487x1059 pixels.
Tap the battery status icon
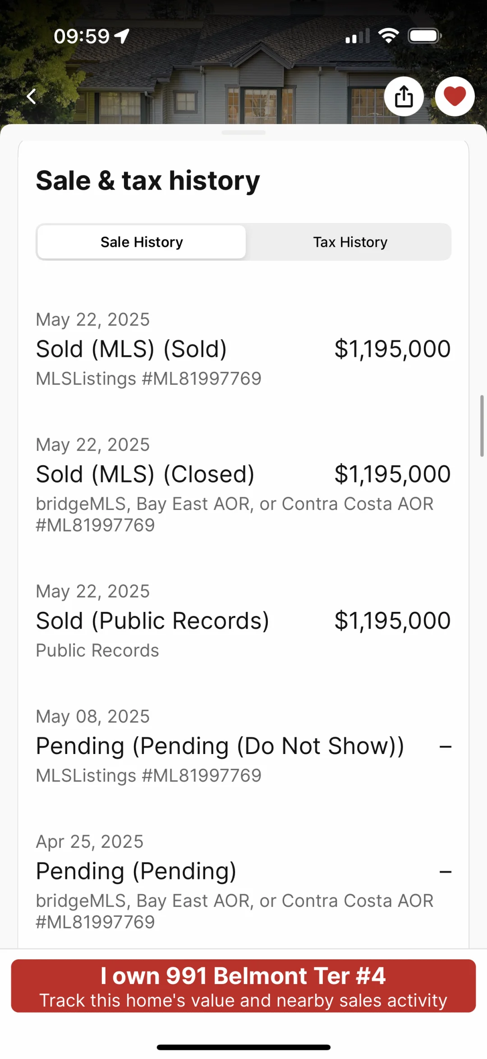click(x=424, y=36)
